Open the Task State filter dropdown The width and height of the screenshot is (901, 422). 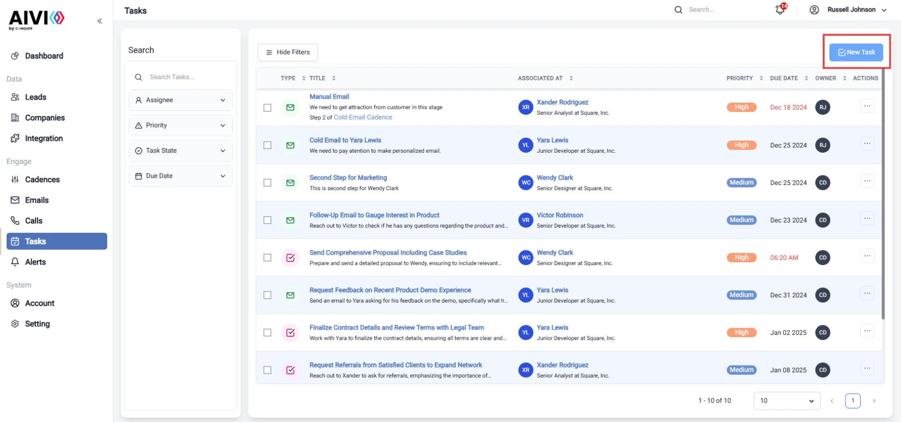pos(181,150)
